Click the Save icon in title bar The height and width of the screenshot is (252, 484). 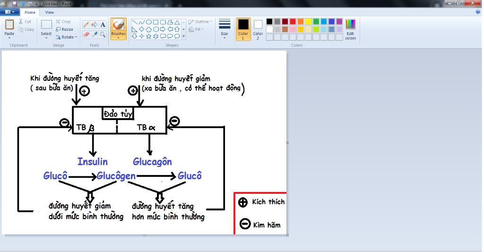[x=14, y=4]
